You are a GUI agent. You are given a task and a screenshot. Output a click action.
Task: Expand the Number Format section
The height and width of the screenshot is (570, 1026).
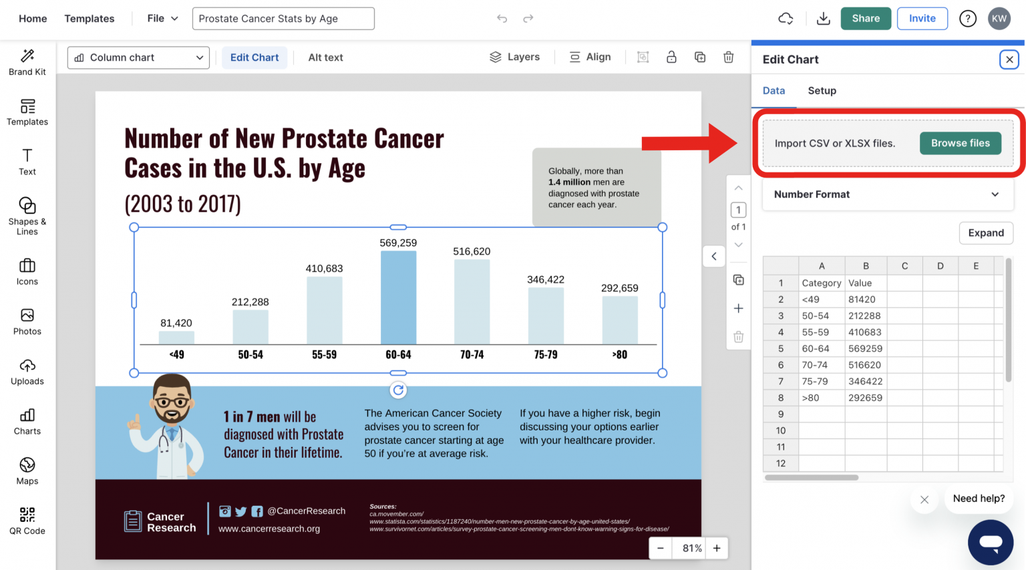(887, 194)
